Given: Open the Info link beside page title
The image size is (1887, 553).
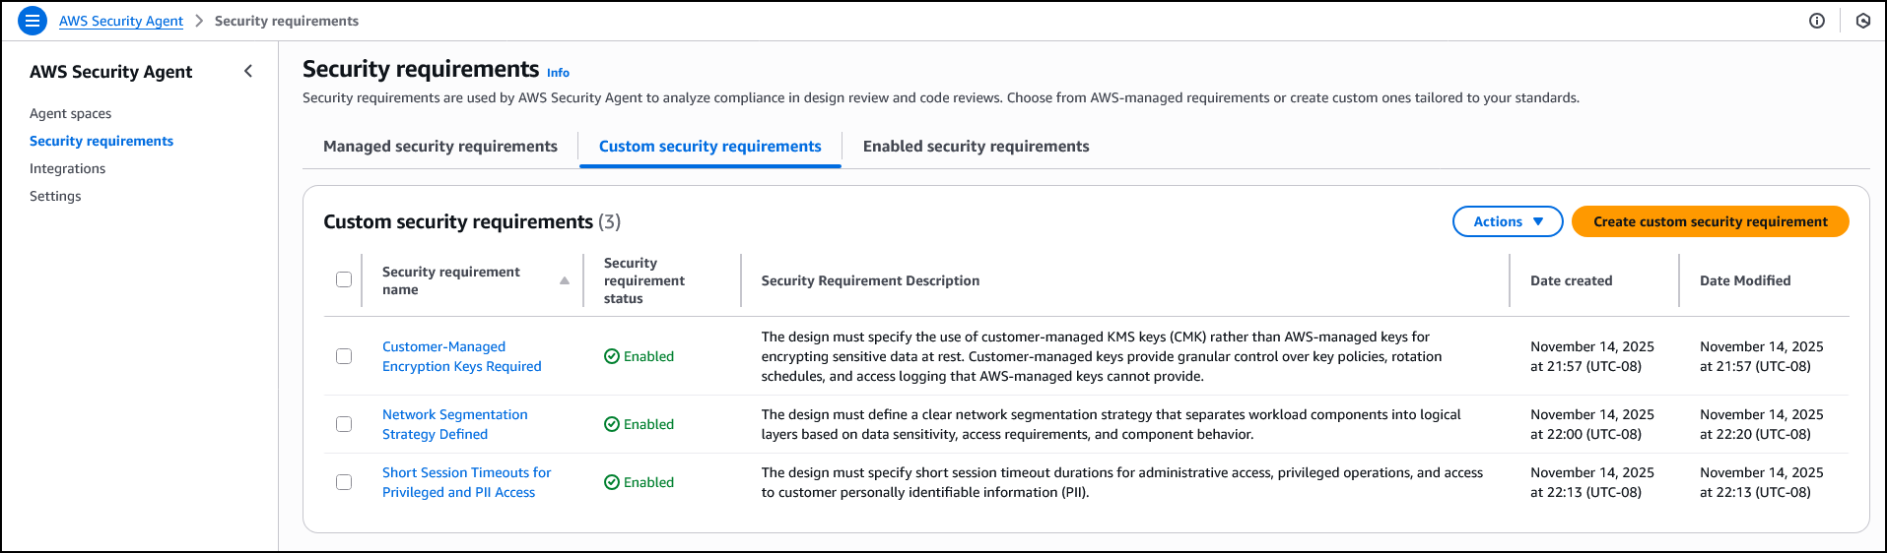Looking at the screenshot, I should pos(558,73).
